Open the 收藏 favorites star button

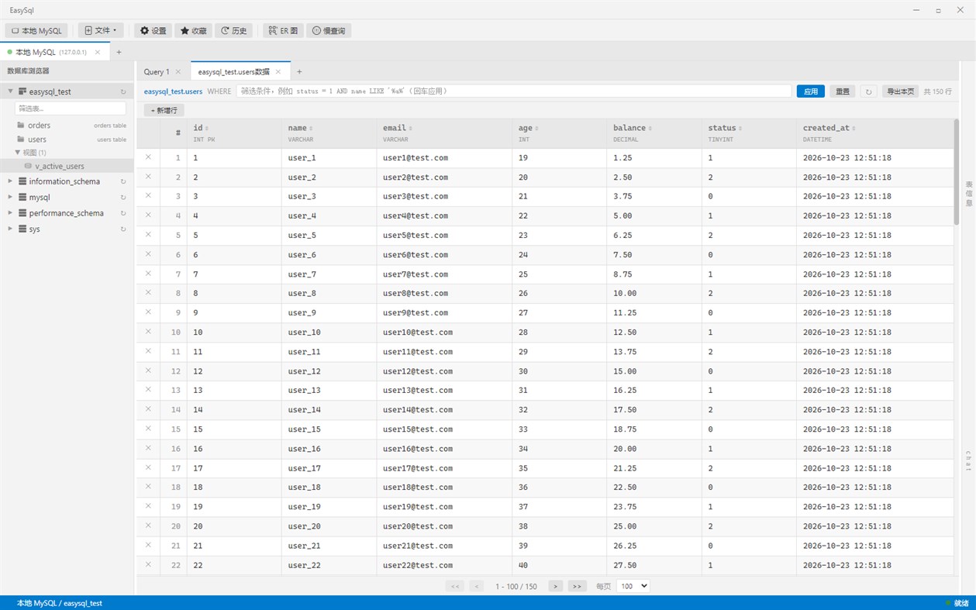click(193, 31)
